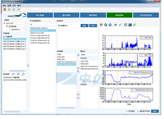This screenshot has height=119, width=164.
Task: Open the 设置 (Settings) menu
Action: tap(9, 6)
